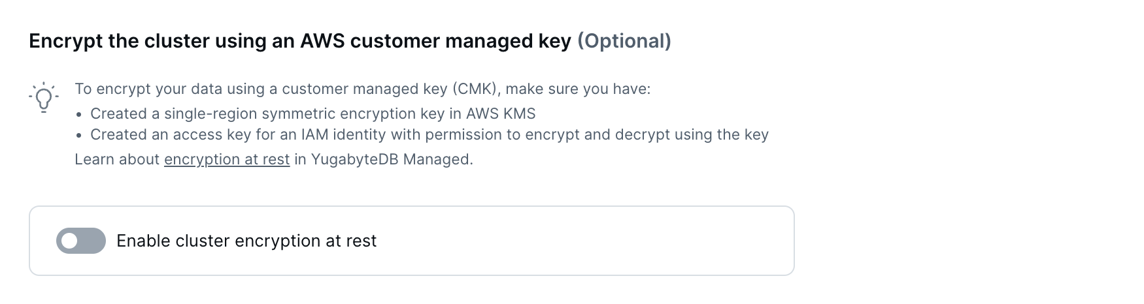This screenshot has height=304, width=1144.
Task: Click the second bullet point marker
Action: click(79, 136)
